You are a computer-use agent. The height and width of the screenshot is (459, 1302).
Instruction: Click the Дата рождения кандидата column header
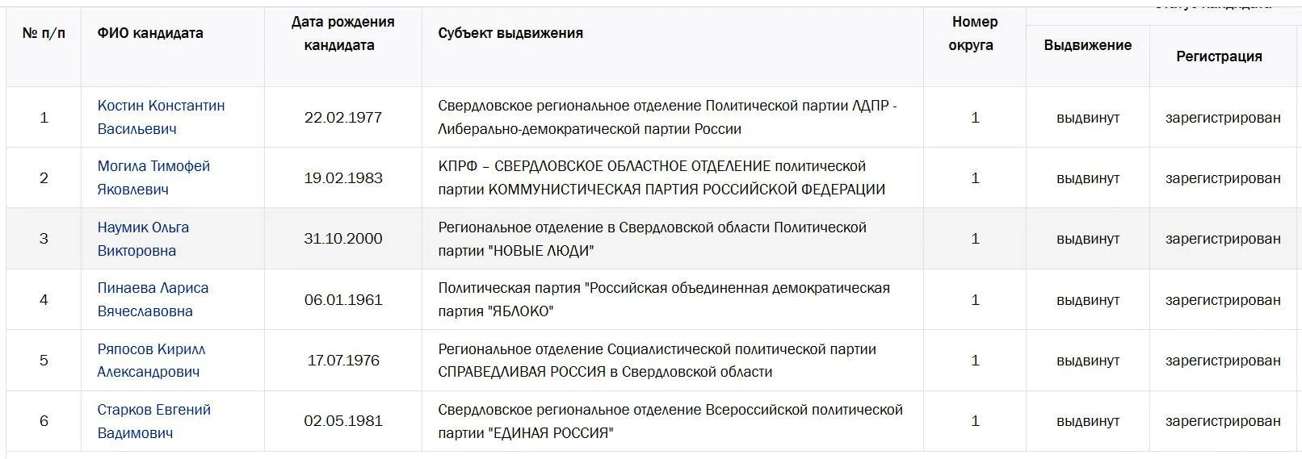pos(342,33)
